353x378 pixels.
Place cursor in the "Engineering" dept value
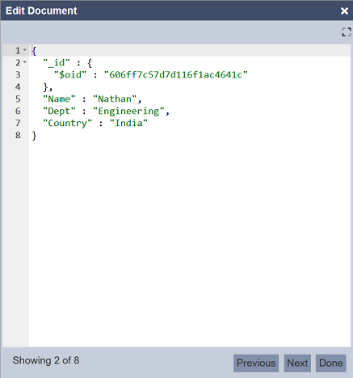point(128,111)
